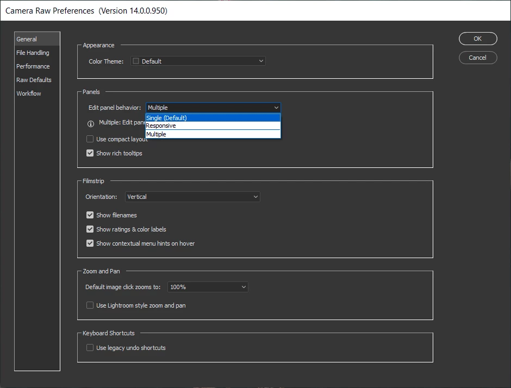Open the Color Theme dropdown
This screenshot has height=388, width=511.
[x=198, y=61]
